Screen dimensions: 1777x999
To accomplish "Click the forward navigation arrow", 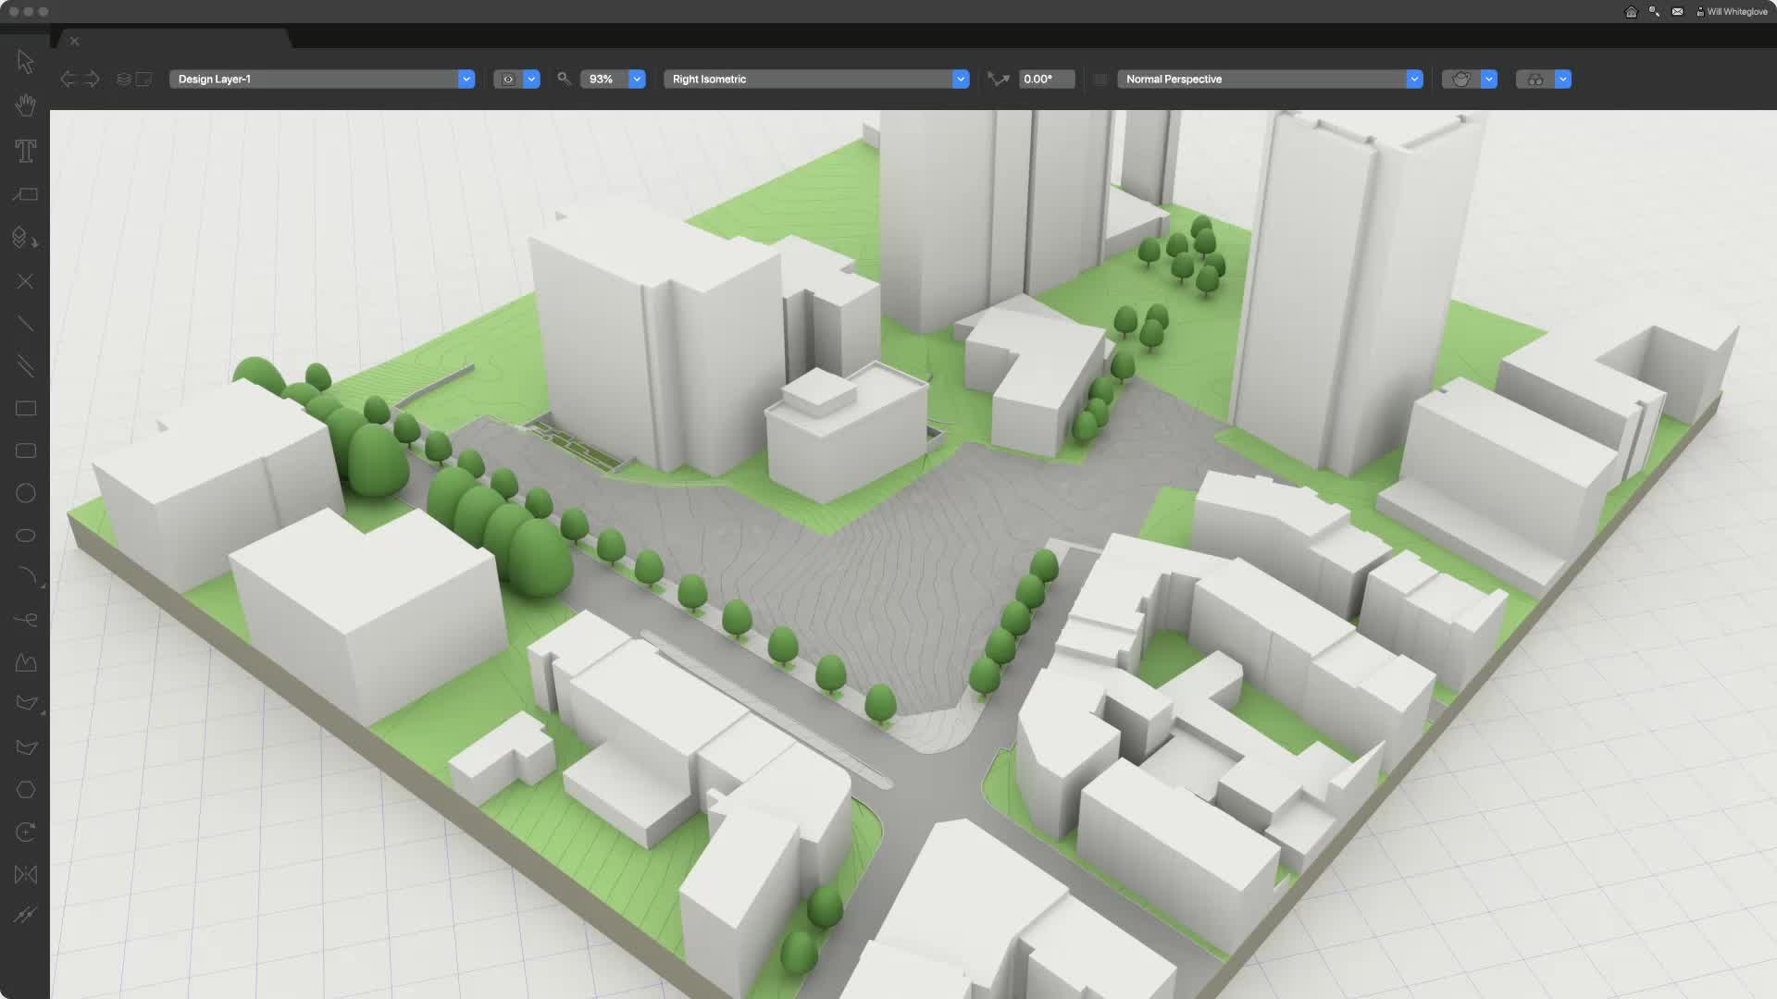I will coord(92,79).
